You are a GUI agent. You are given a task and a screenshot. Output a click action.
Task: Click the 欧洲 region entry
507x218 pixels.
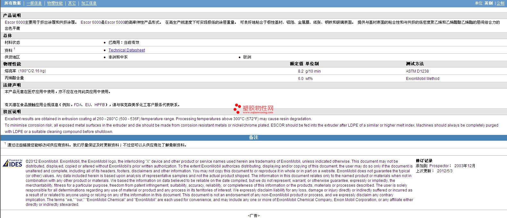[247, 57]
